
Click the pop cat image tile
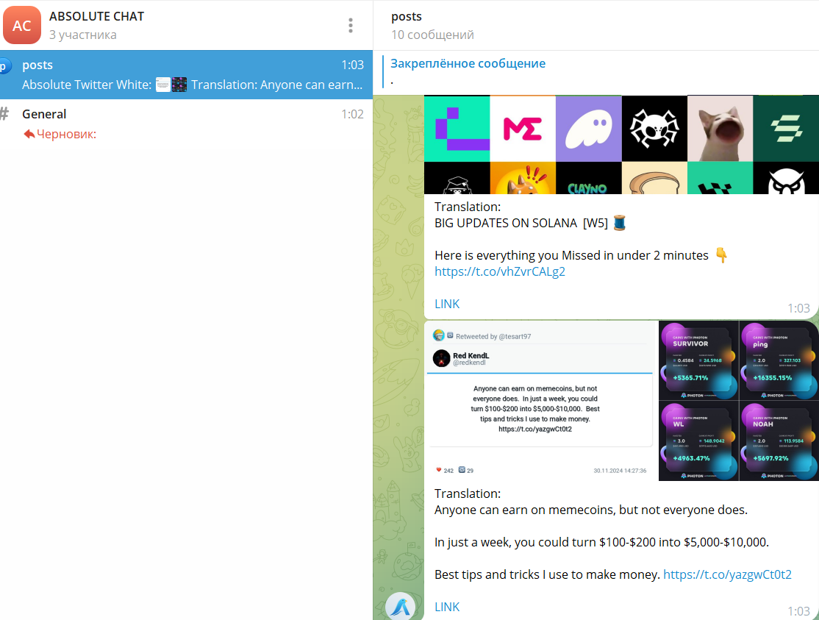[720, 129]
